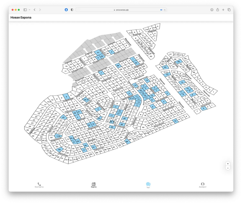Click the Новая Европа page title
Image resolution: width=242 pixels, height=203 pixels.
(21, 18)
